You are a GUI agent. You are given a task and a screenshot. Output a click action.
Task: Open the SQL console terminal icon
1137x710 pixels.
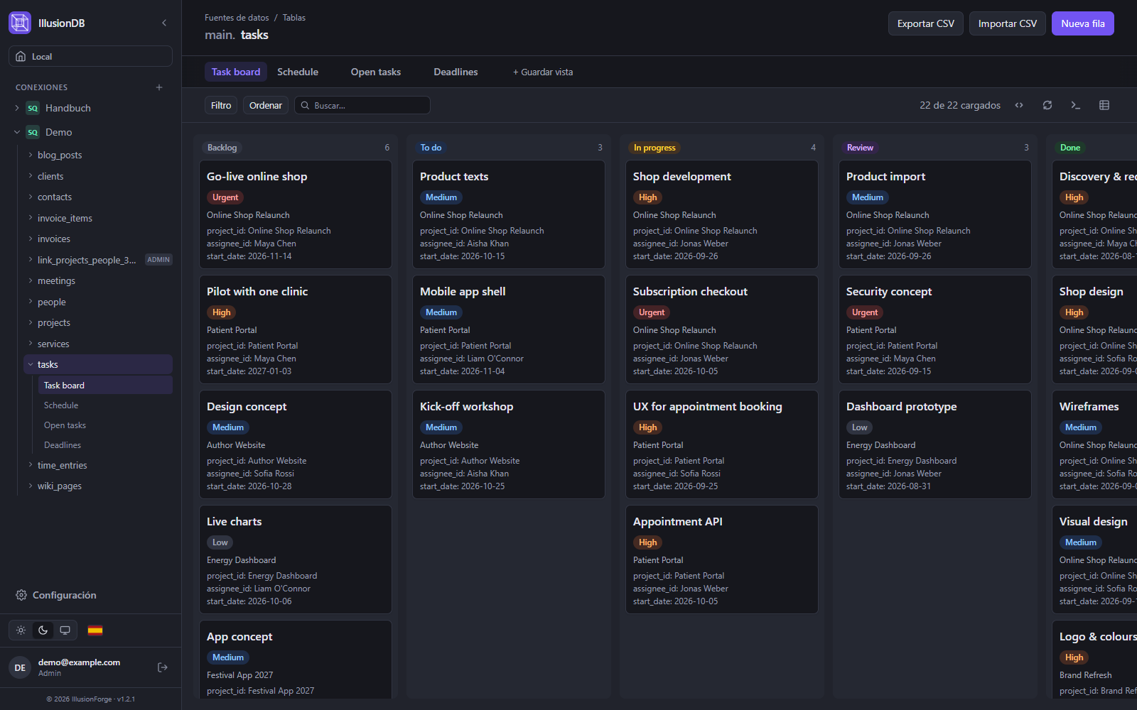(x=1076, y=105)
